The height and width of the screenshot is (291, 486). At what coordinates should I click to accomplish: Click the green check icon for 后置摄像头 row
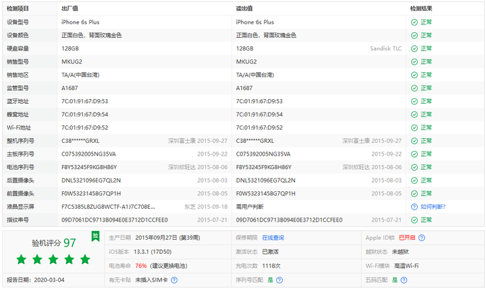[414, 181]
